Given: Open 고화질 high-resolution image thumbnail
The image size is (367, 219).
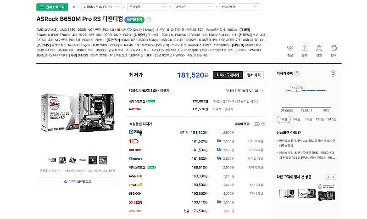Looking at the screenshot, I should [x=103, y=160].
